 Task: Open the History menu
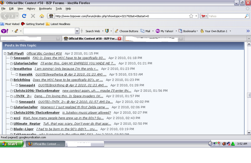(x=31, y=9)
